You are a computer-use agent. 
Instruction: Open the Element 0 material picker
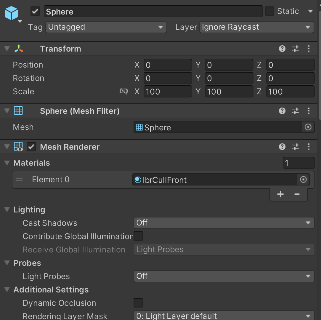(x=303, y=180)
